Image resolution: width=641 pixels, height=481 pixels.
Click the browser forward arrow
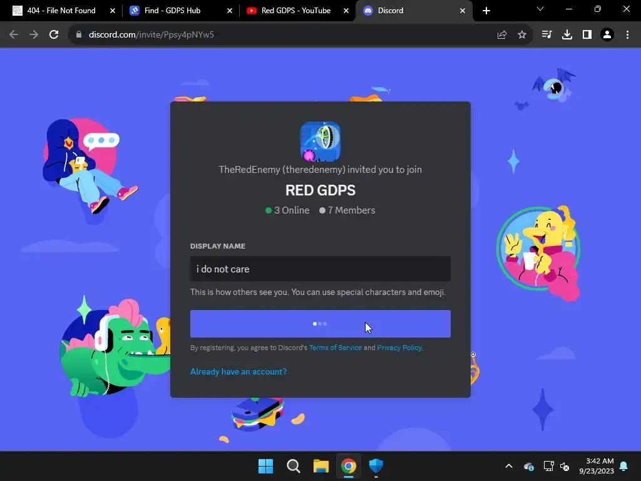click(34, 34)
